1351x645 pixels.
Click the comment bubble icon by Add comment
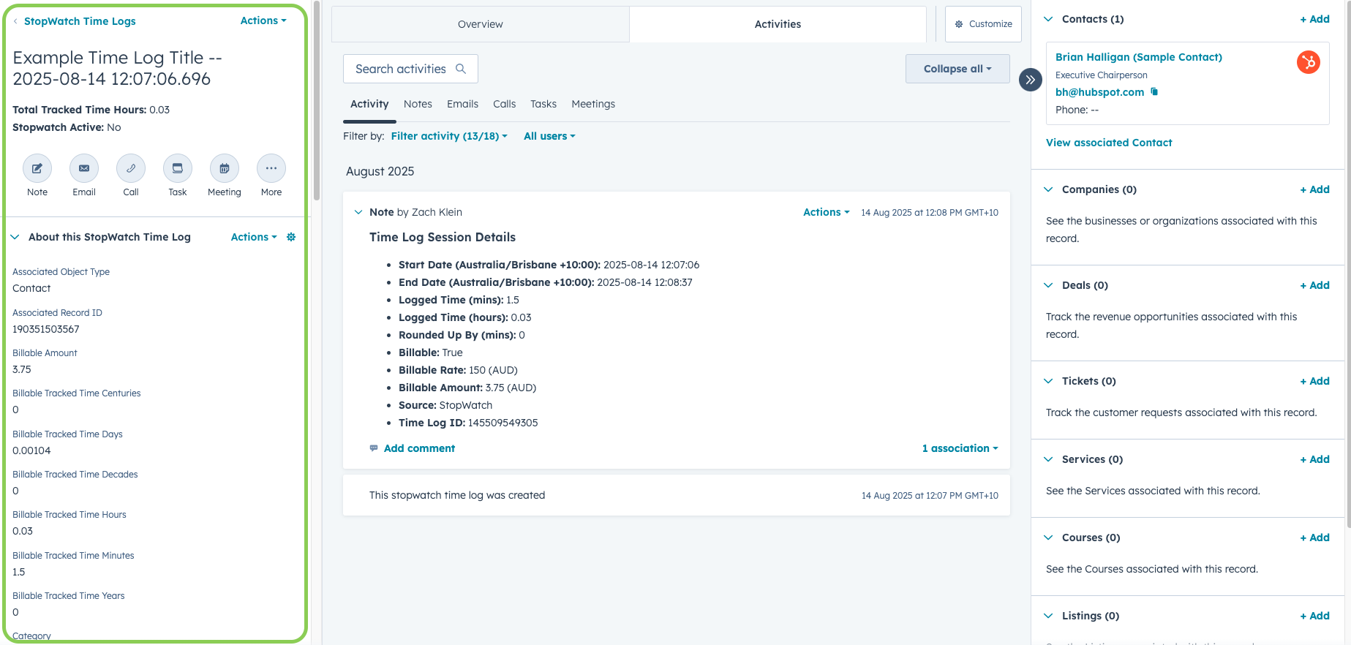click(x=374, y=448)
